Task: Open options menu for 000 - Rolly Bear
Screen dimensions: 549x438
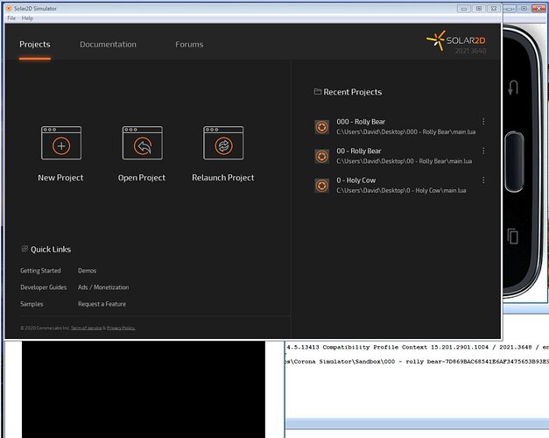Action: (x=483, y=121)
